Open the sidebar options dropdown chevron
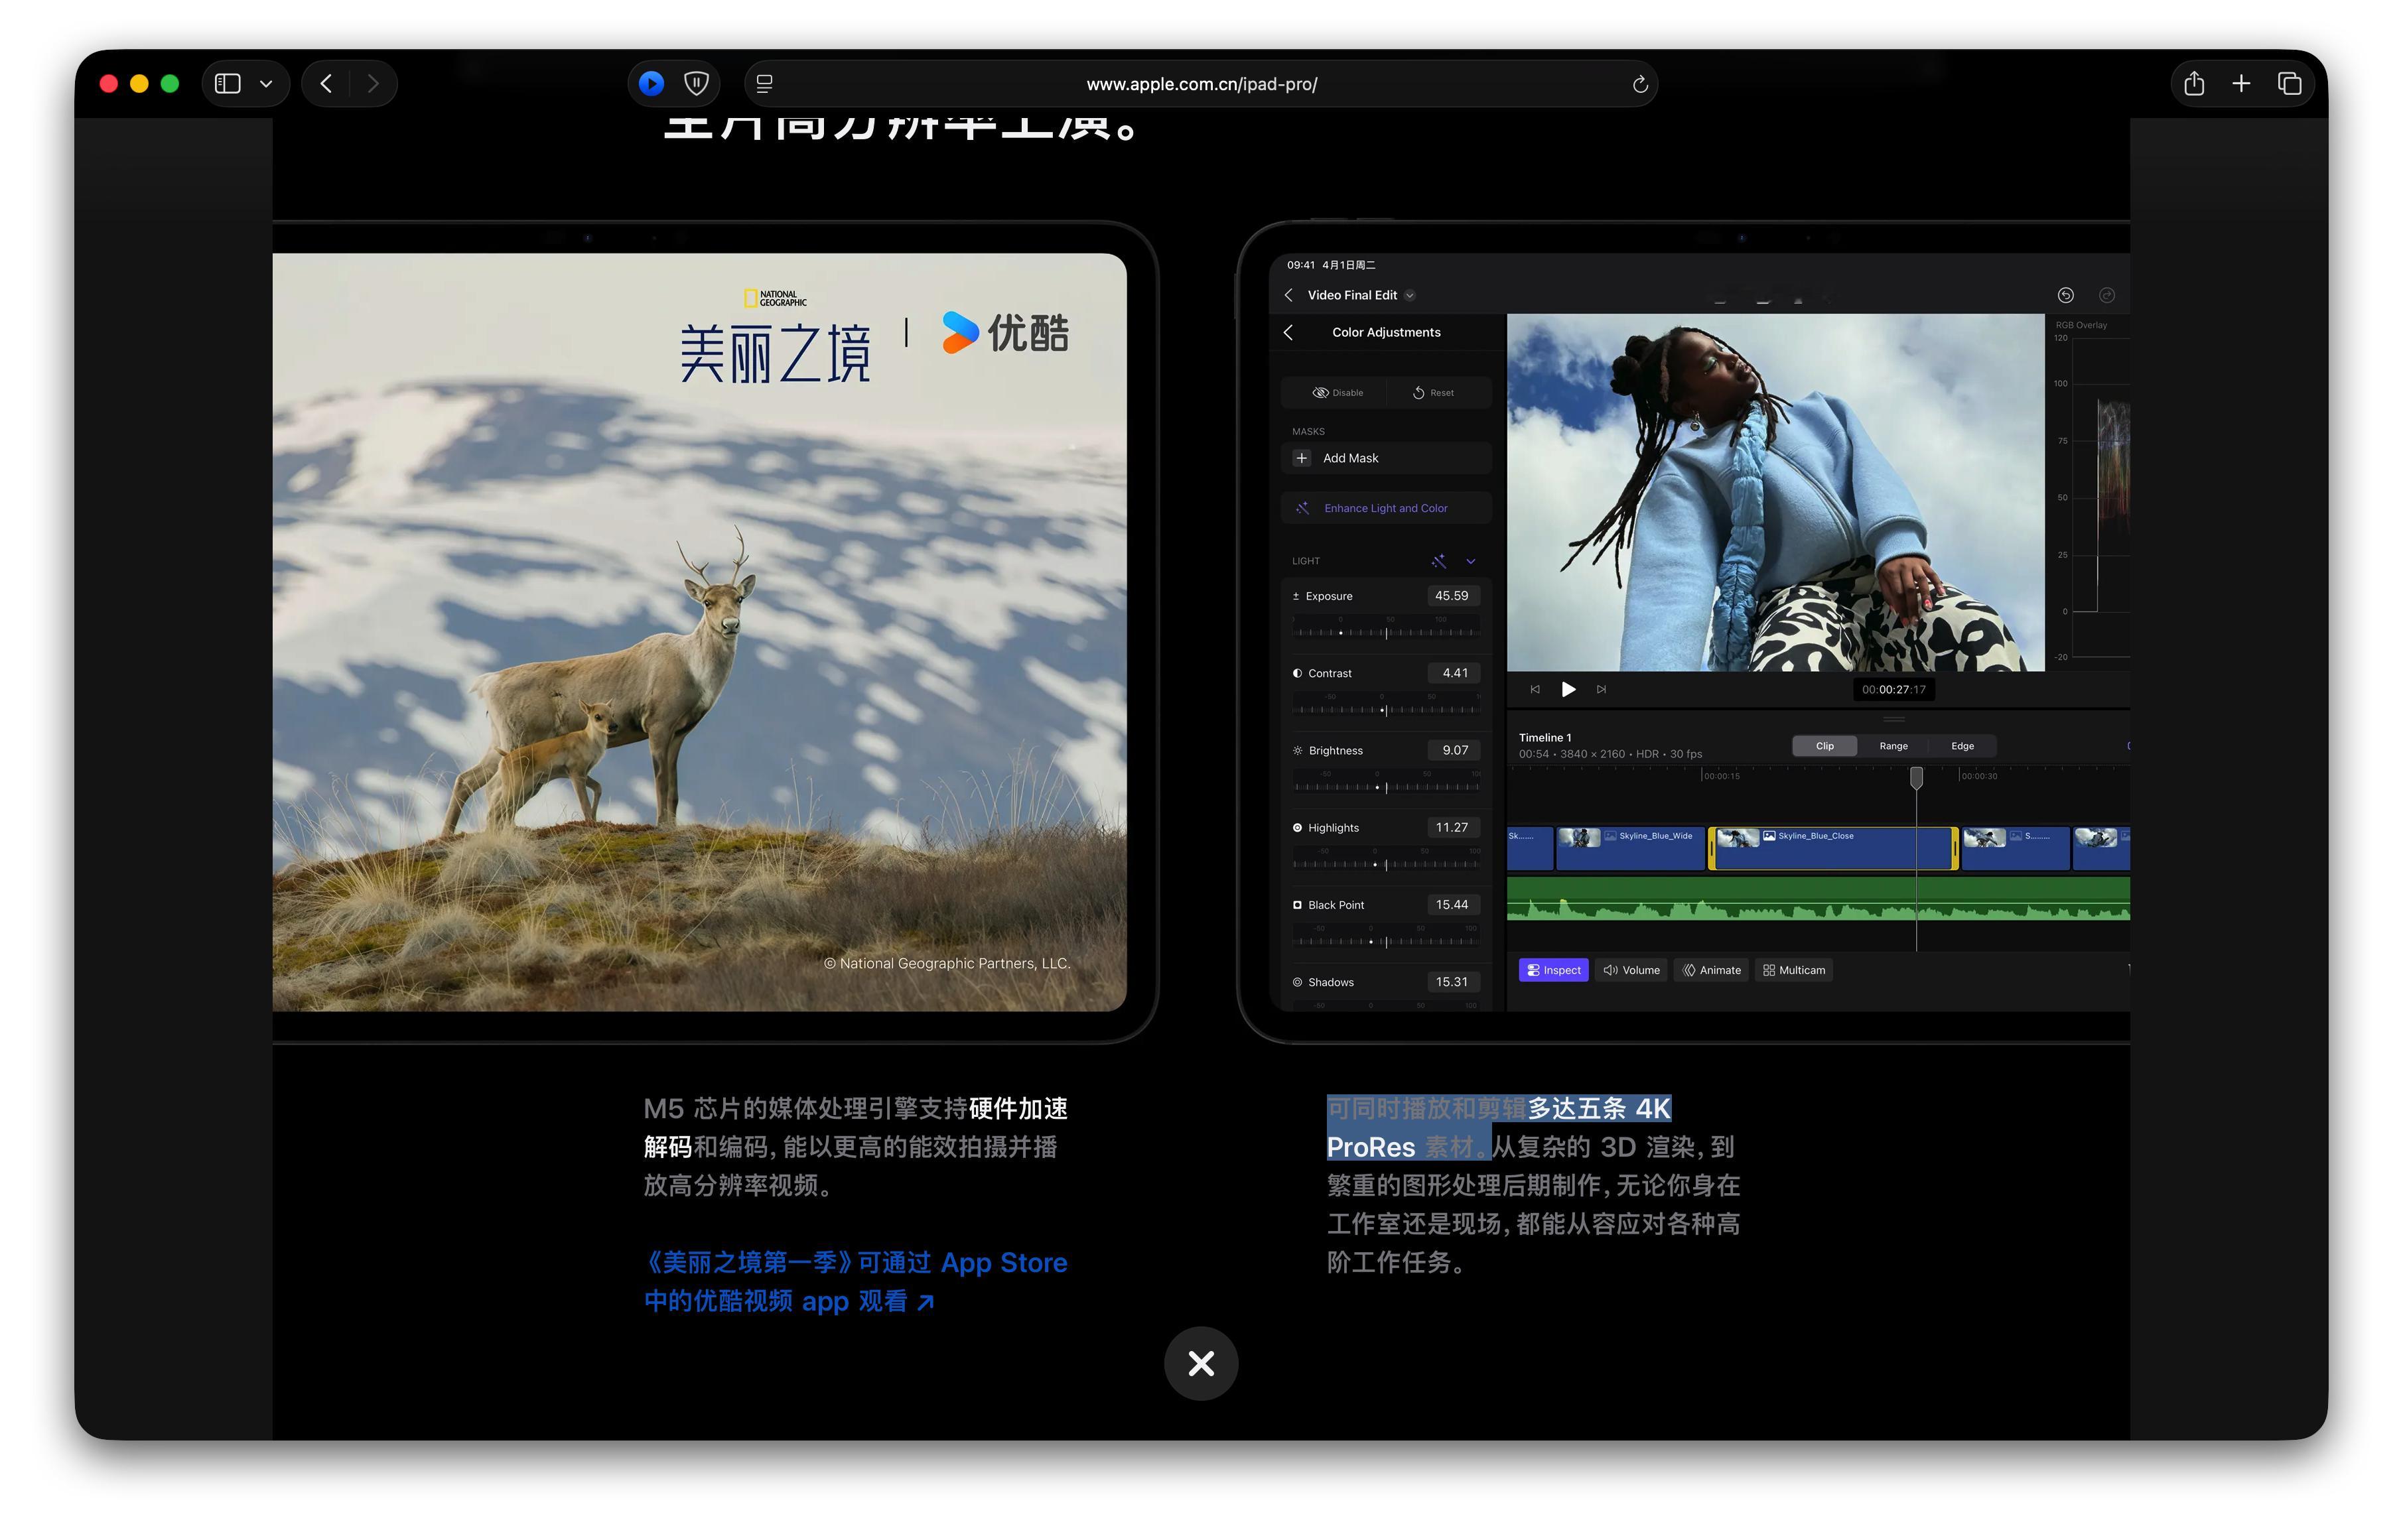The width and height of the screenshot is (2403, 1540). [266, 84]
